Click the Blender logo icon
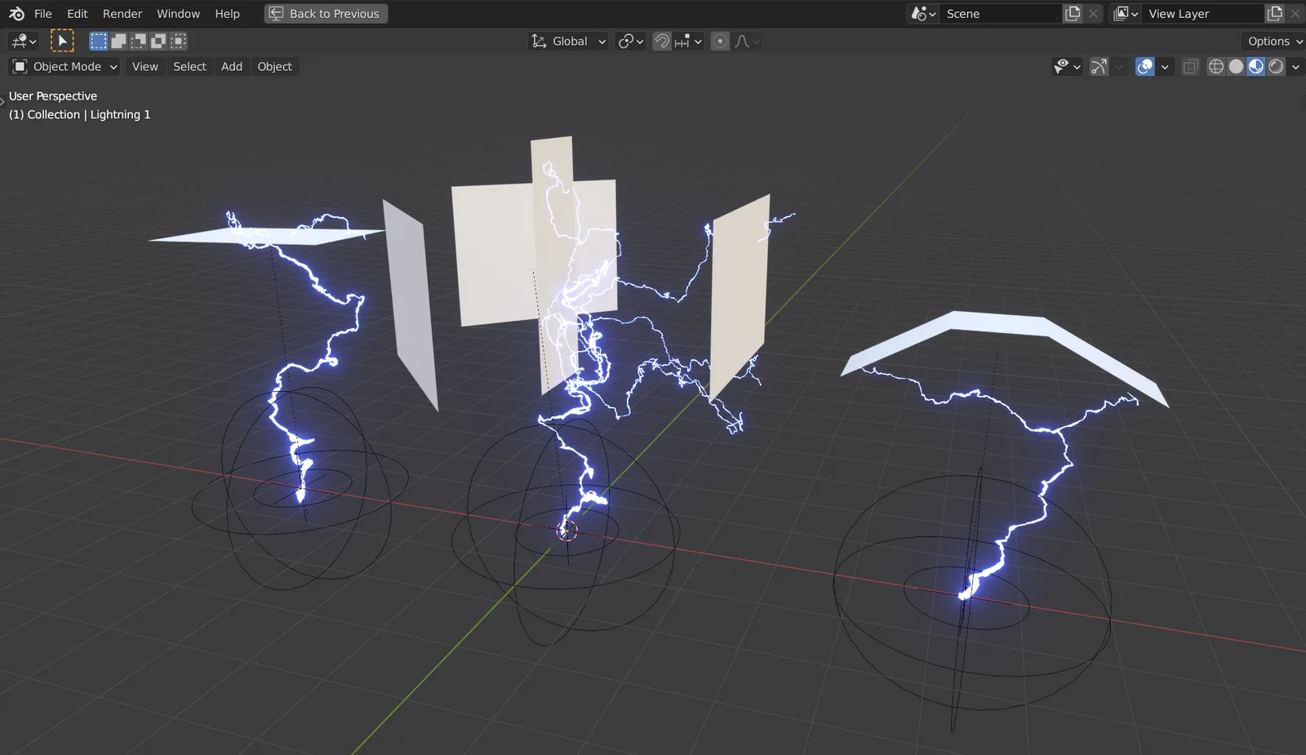1306x755 pixels. (x=16, y=14)
